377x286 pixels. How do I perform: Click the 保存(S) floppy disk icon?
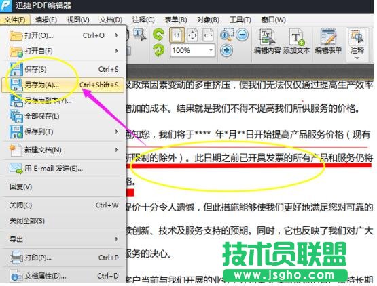click(x=16, y=69)
